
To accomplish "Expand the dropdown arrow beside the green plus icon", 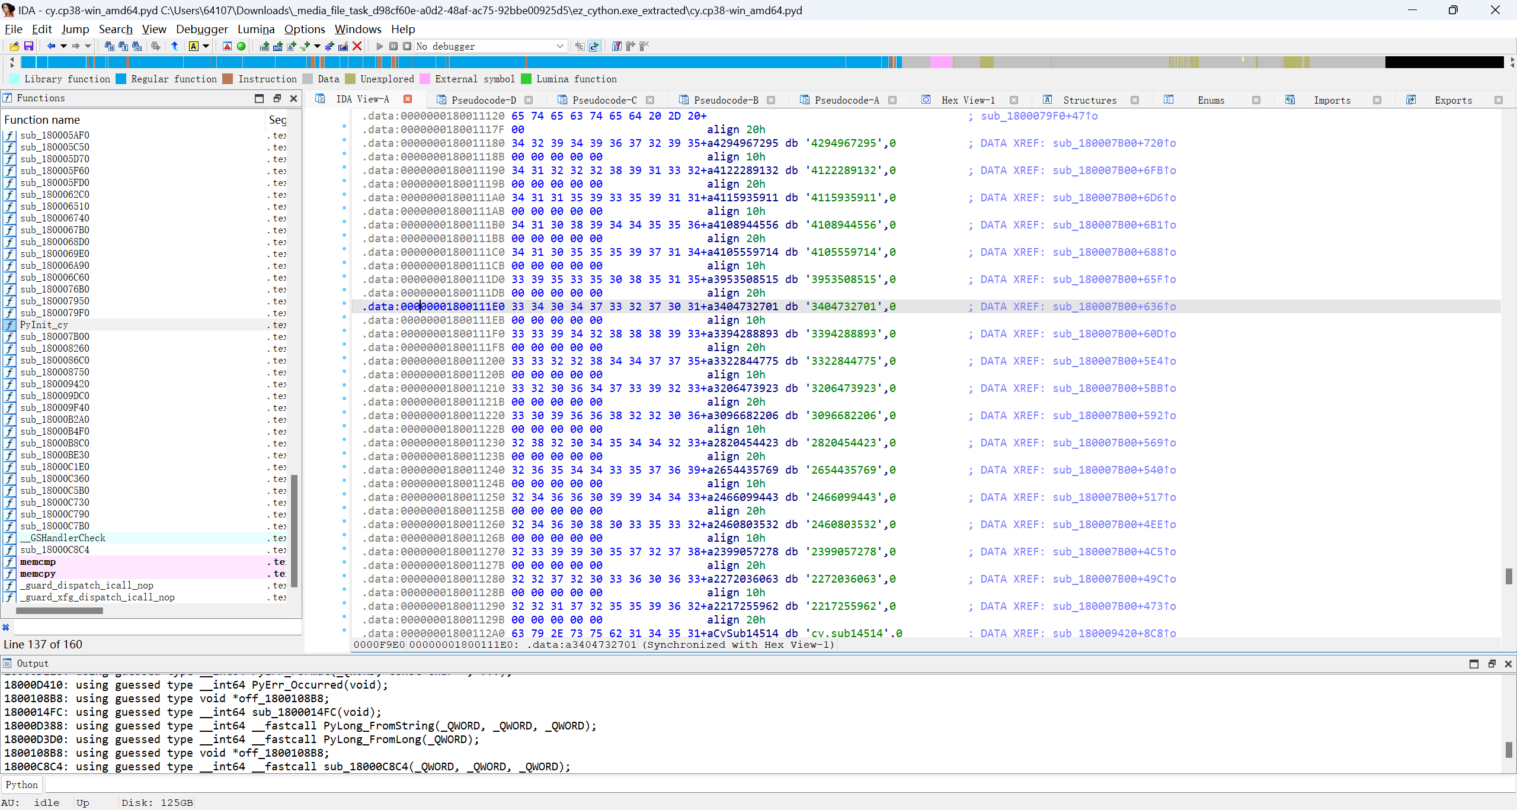I will tap(318, 46).
